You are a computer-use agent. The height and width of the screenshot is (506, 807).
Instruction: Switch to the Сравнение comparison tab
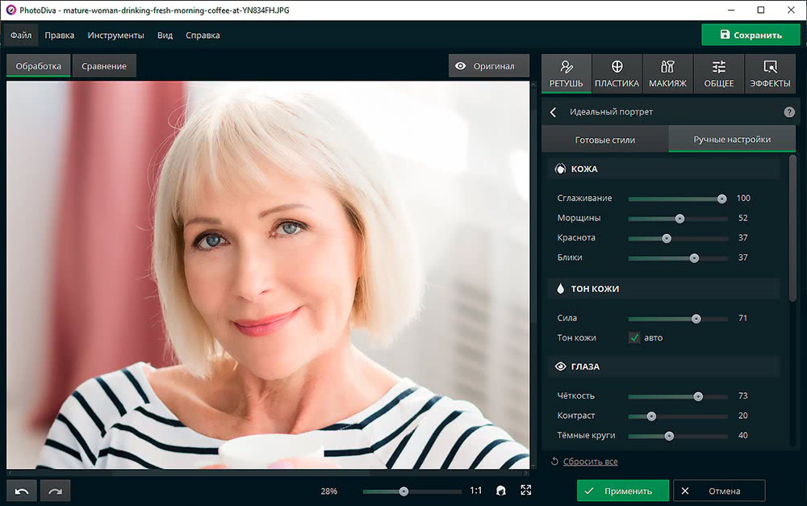pyautogui.click(x=104, y=66)
